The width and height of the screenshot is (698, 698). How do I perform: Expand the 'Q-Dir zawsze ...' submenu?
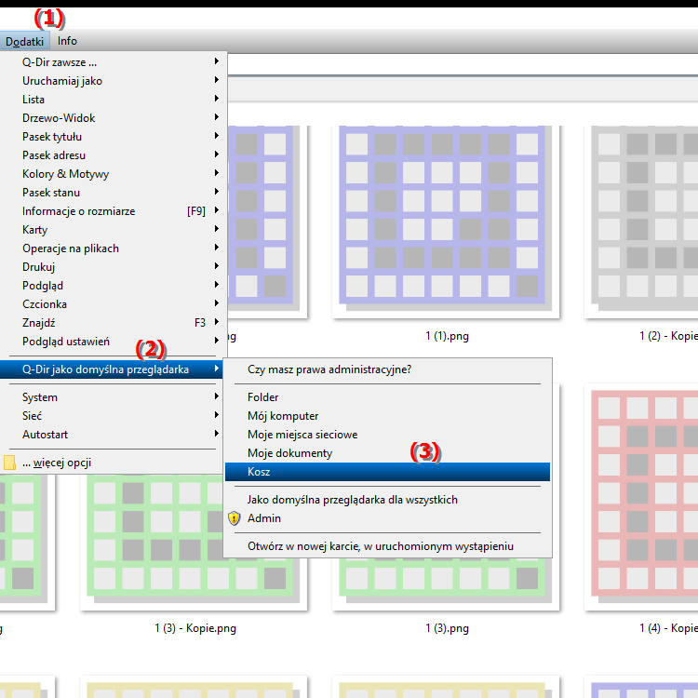pyautogui.click(x=114, y=62)
